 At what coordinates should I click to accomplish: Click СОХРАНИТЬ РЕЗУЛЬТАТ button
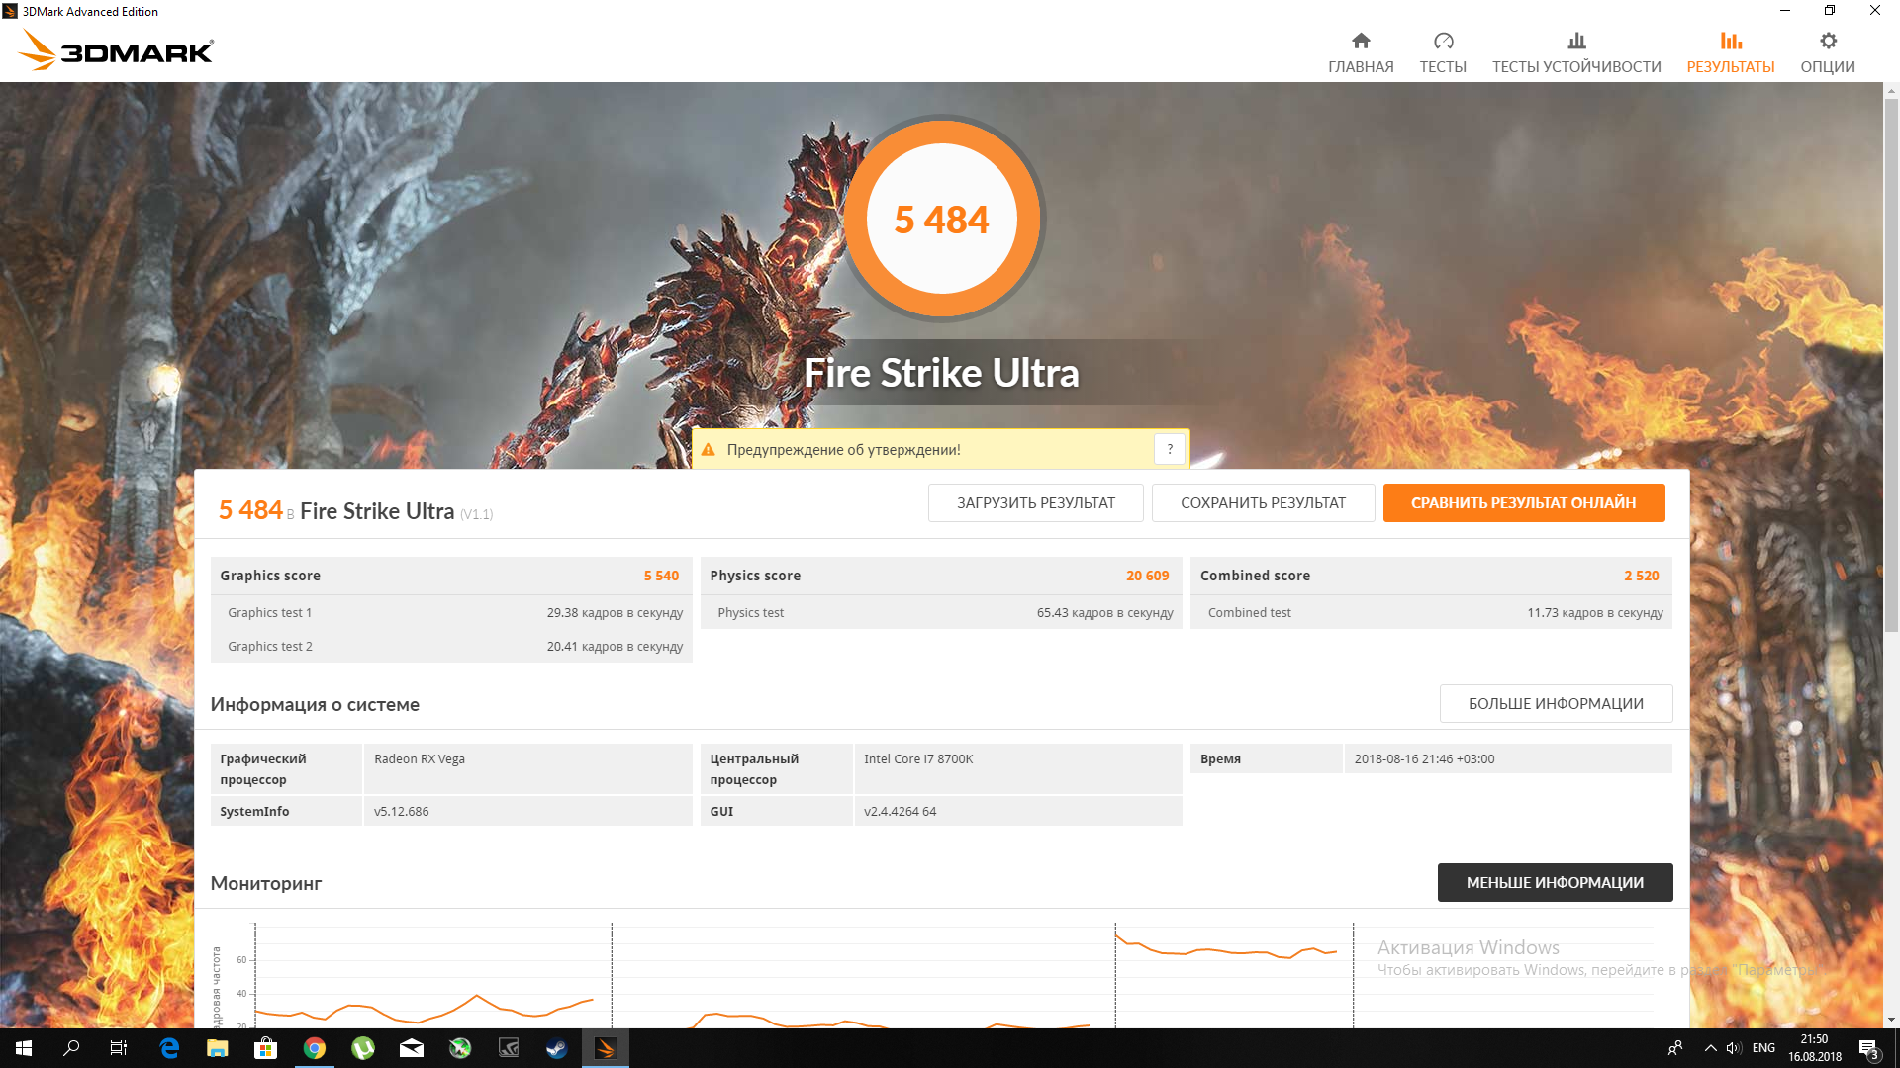(x=1263, y=502)
